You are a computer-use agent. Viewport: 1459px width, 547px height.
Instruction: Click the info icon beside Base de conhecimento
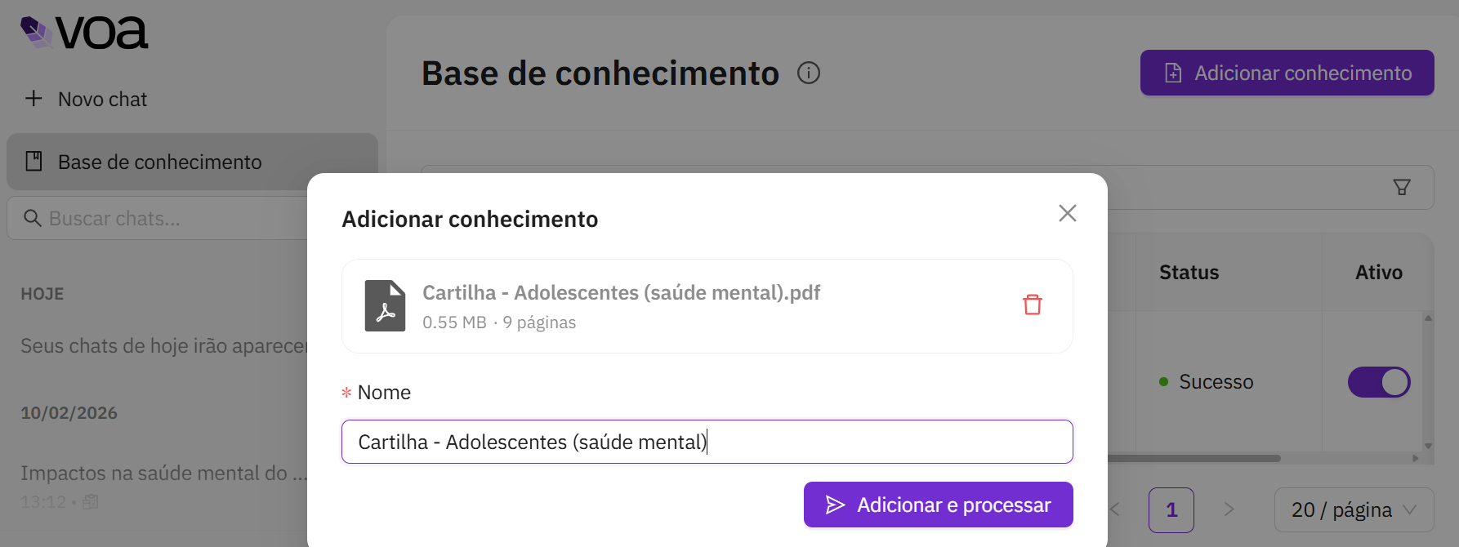(808, 73)
